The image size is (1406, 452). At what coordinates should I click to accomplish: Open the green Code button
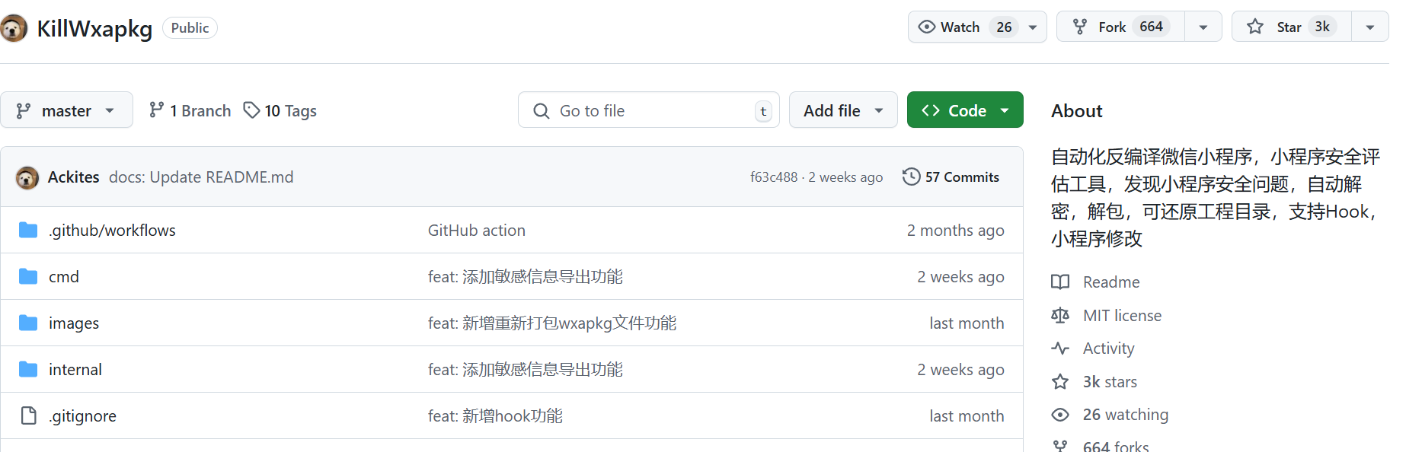click(x=965, y=111)
